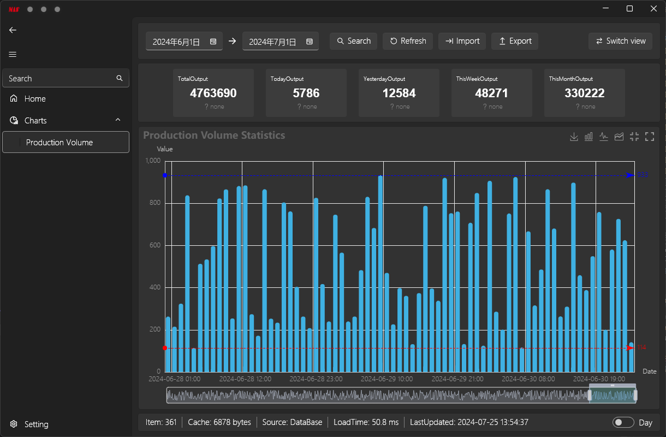Click the arrow between the date fields
666x437 pixels.
(x=233, y=41)
